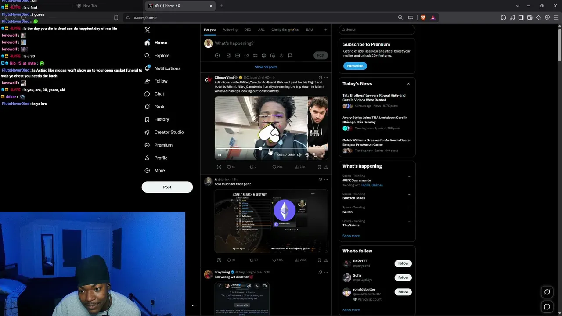Bookmark the ClipperViral post

tap(319, 167)
